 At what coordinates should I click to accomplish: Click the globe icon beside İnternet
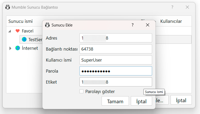[x=18, y=48]
